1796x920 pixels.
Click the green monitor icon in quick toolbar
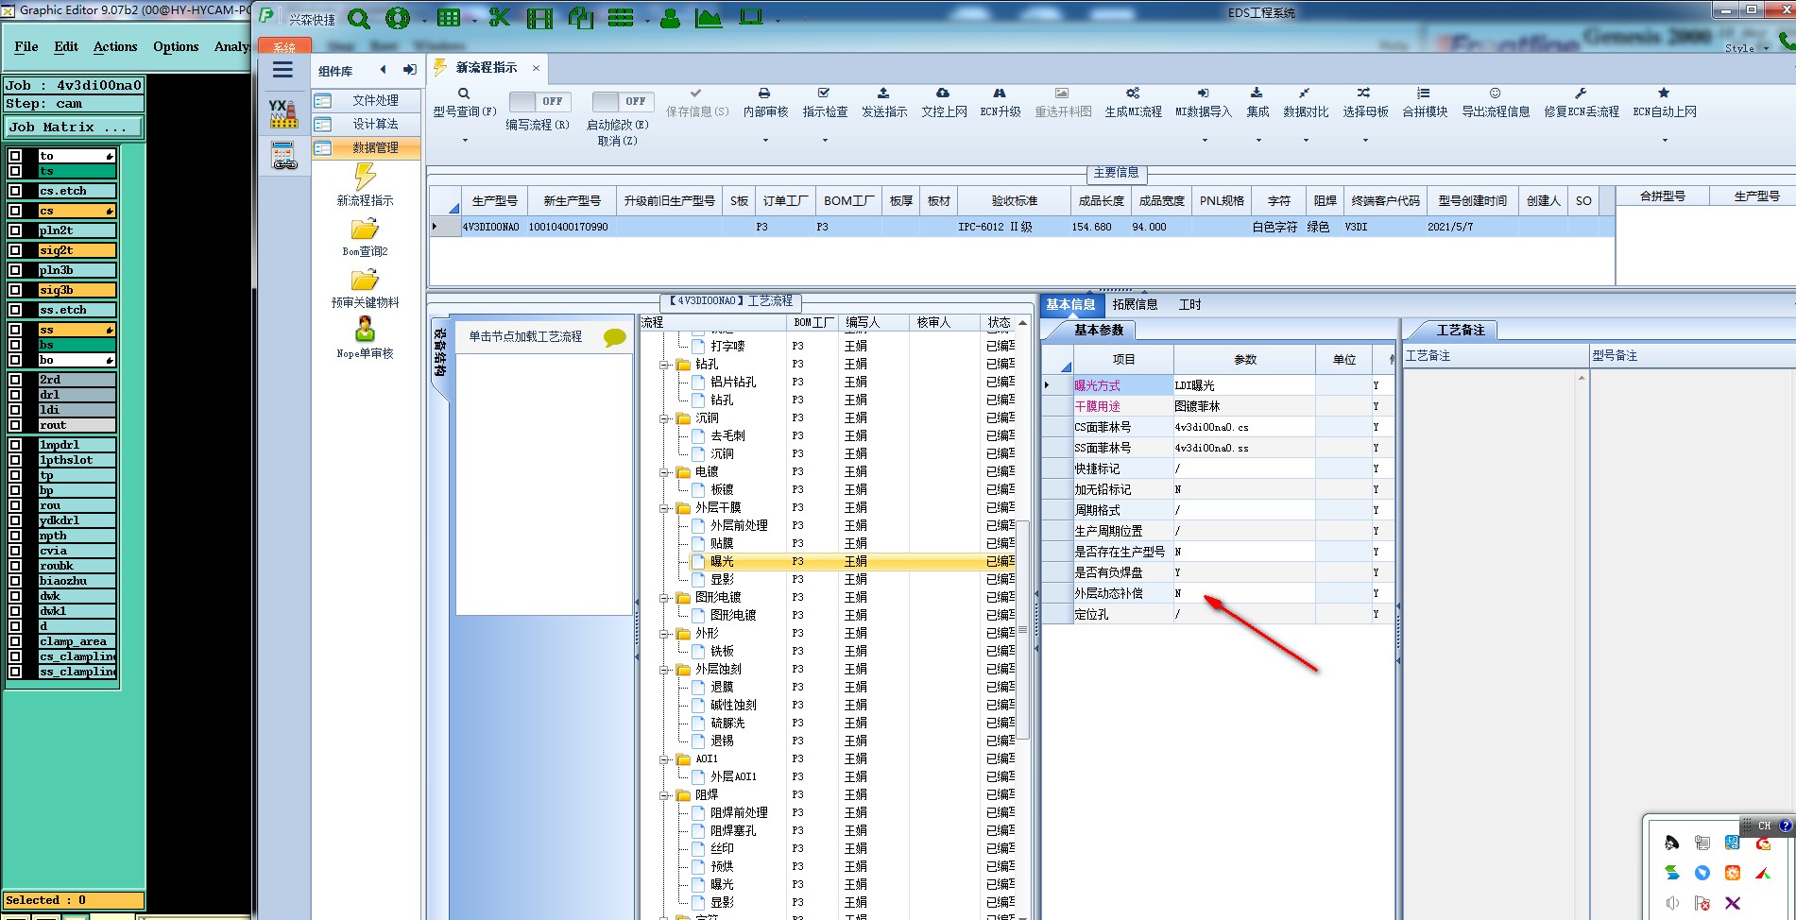(751, 17)
